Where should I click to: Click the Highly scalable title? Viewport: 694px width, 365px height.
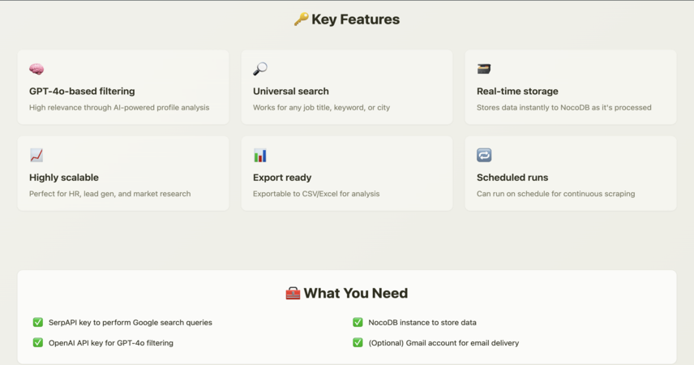64,178
